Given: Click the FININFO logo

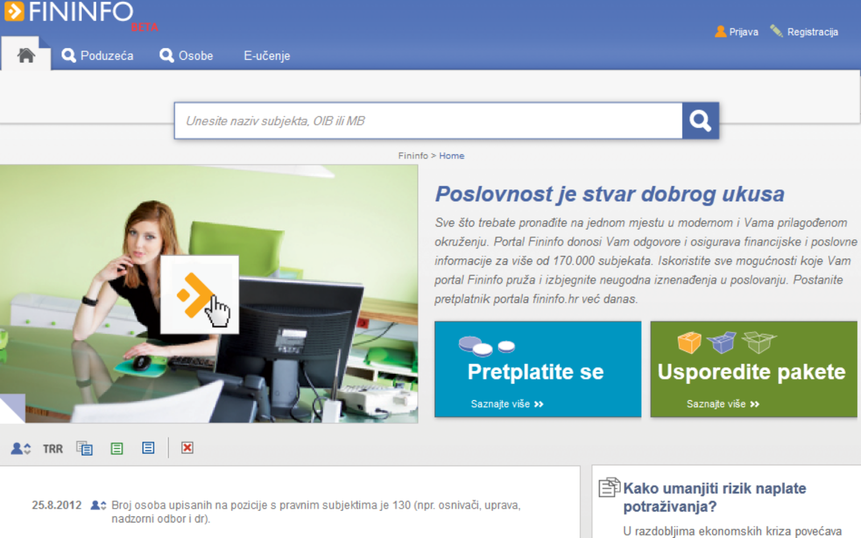Looking at the screenshot, I should coord(69,12).
